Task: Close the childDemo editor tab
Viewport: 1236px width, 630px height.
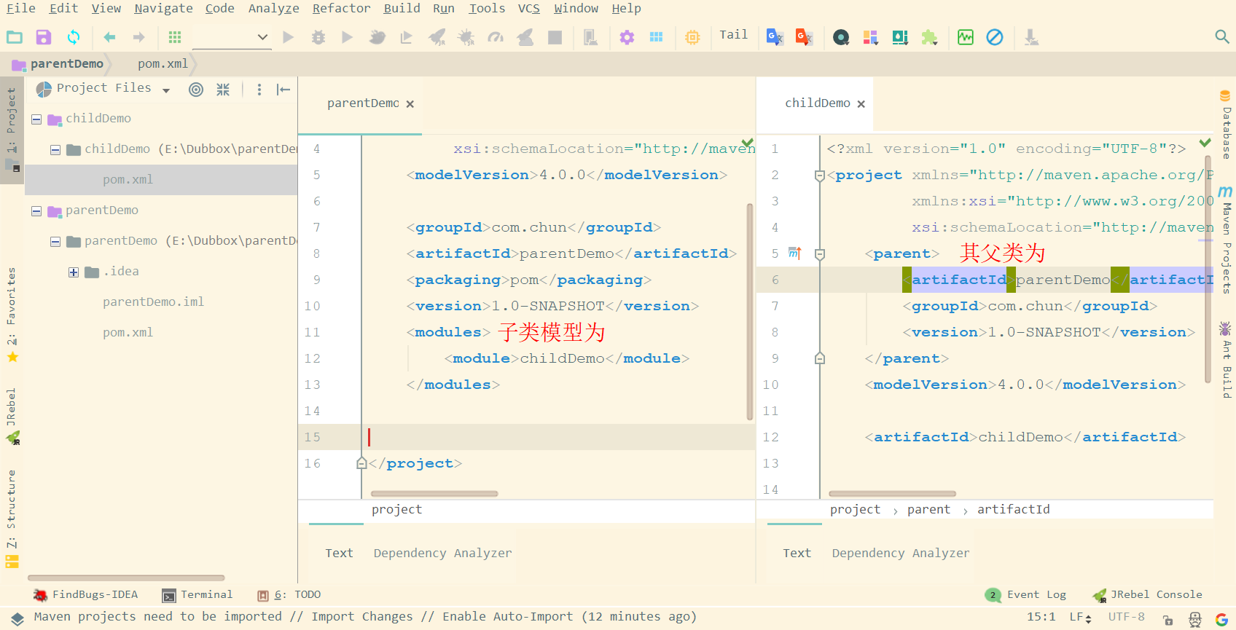Action: point(861,104)
